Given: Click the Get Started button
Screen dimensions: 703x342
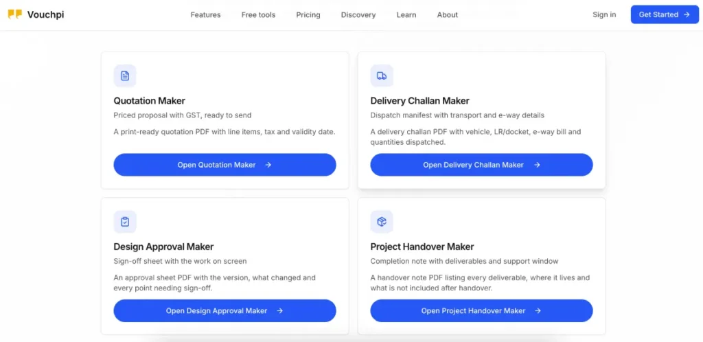Looking at the screenshot, I should [665, 14].
